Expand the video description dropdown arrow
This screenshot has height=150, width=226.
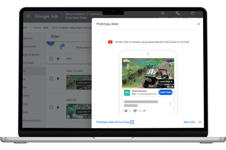[x=170, y=104]
